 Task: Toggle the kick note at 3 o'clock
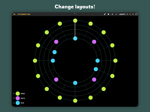[x=98, y=61]
